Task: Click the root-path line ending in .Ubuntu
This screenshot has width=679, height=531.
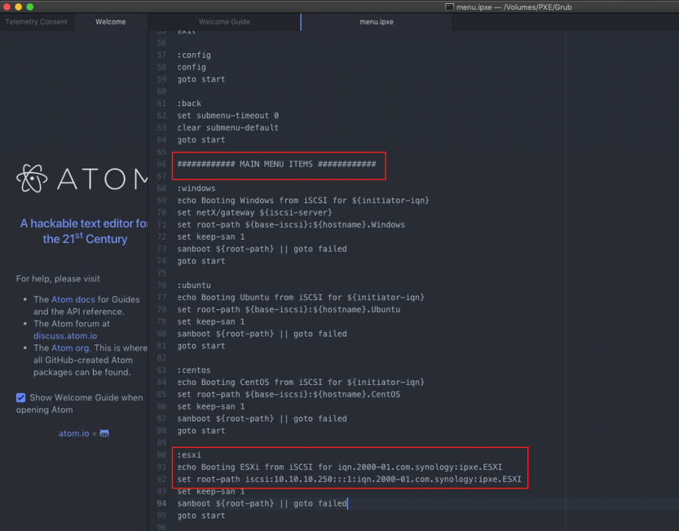Action: coord(289,309)
